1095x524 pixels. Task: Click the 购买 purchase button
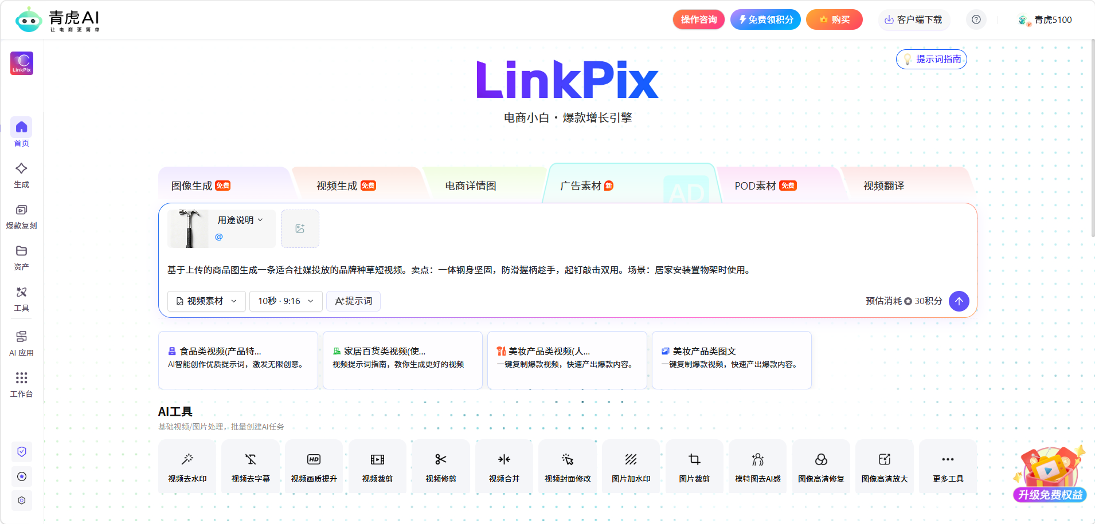click(834, 19)
